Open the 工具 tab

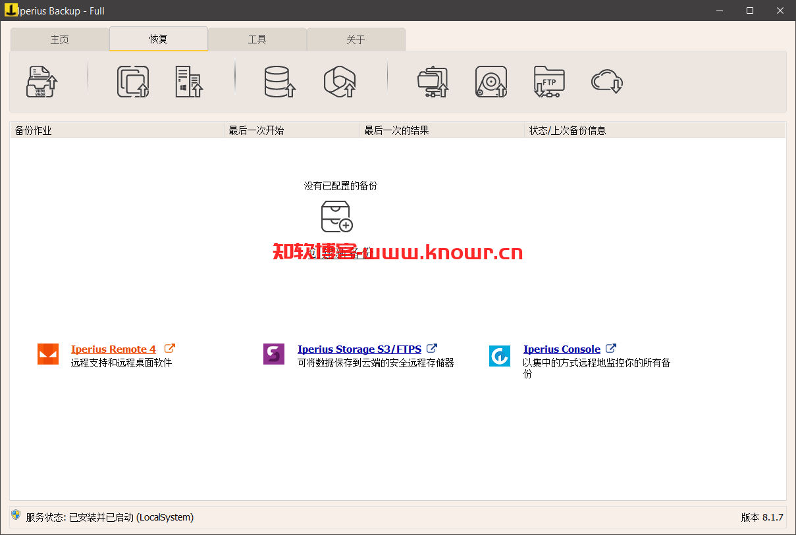(257, 39)
